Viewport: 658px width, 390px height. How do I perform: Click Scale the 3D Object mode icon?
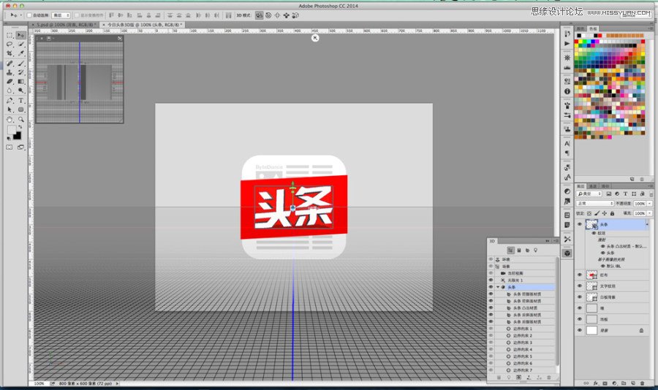[x=295, y=15]
